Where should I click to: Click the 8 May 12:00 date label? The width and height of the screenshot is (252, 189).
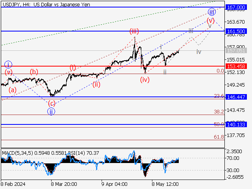[x=165, y=184]
